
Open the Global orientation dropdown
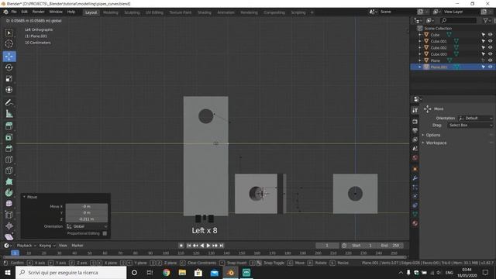click(x=87, y=226)
